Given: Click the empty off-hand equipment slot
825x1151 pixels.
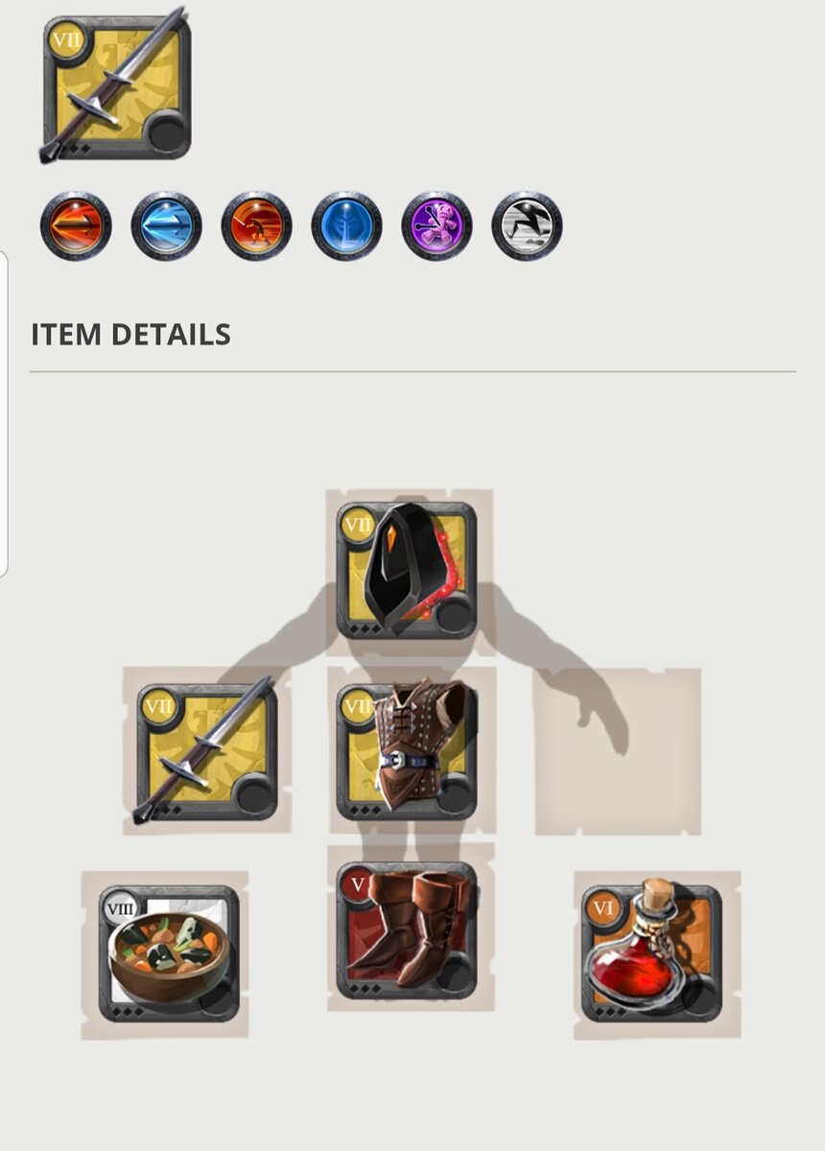Looking at the screenshot, I should click(x=617, y=751).
